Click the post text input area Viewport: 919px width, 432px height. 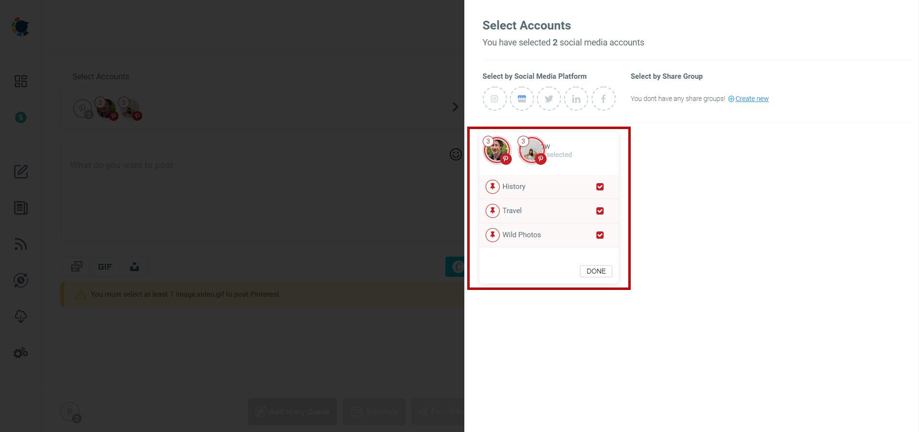click(x=261, y=192)
